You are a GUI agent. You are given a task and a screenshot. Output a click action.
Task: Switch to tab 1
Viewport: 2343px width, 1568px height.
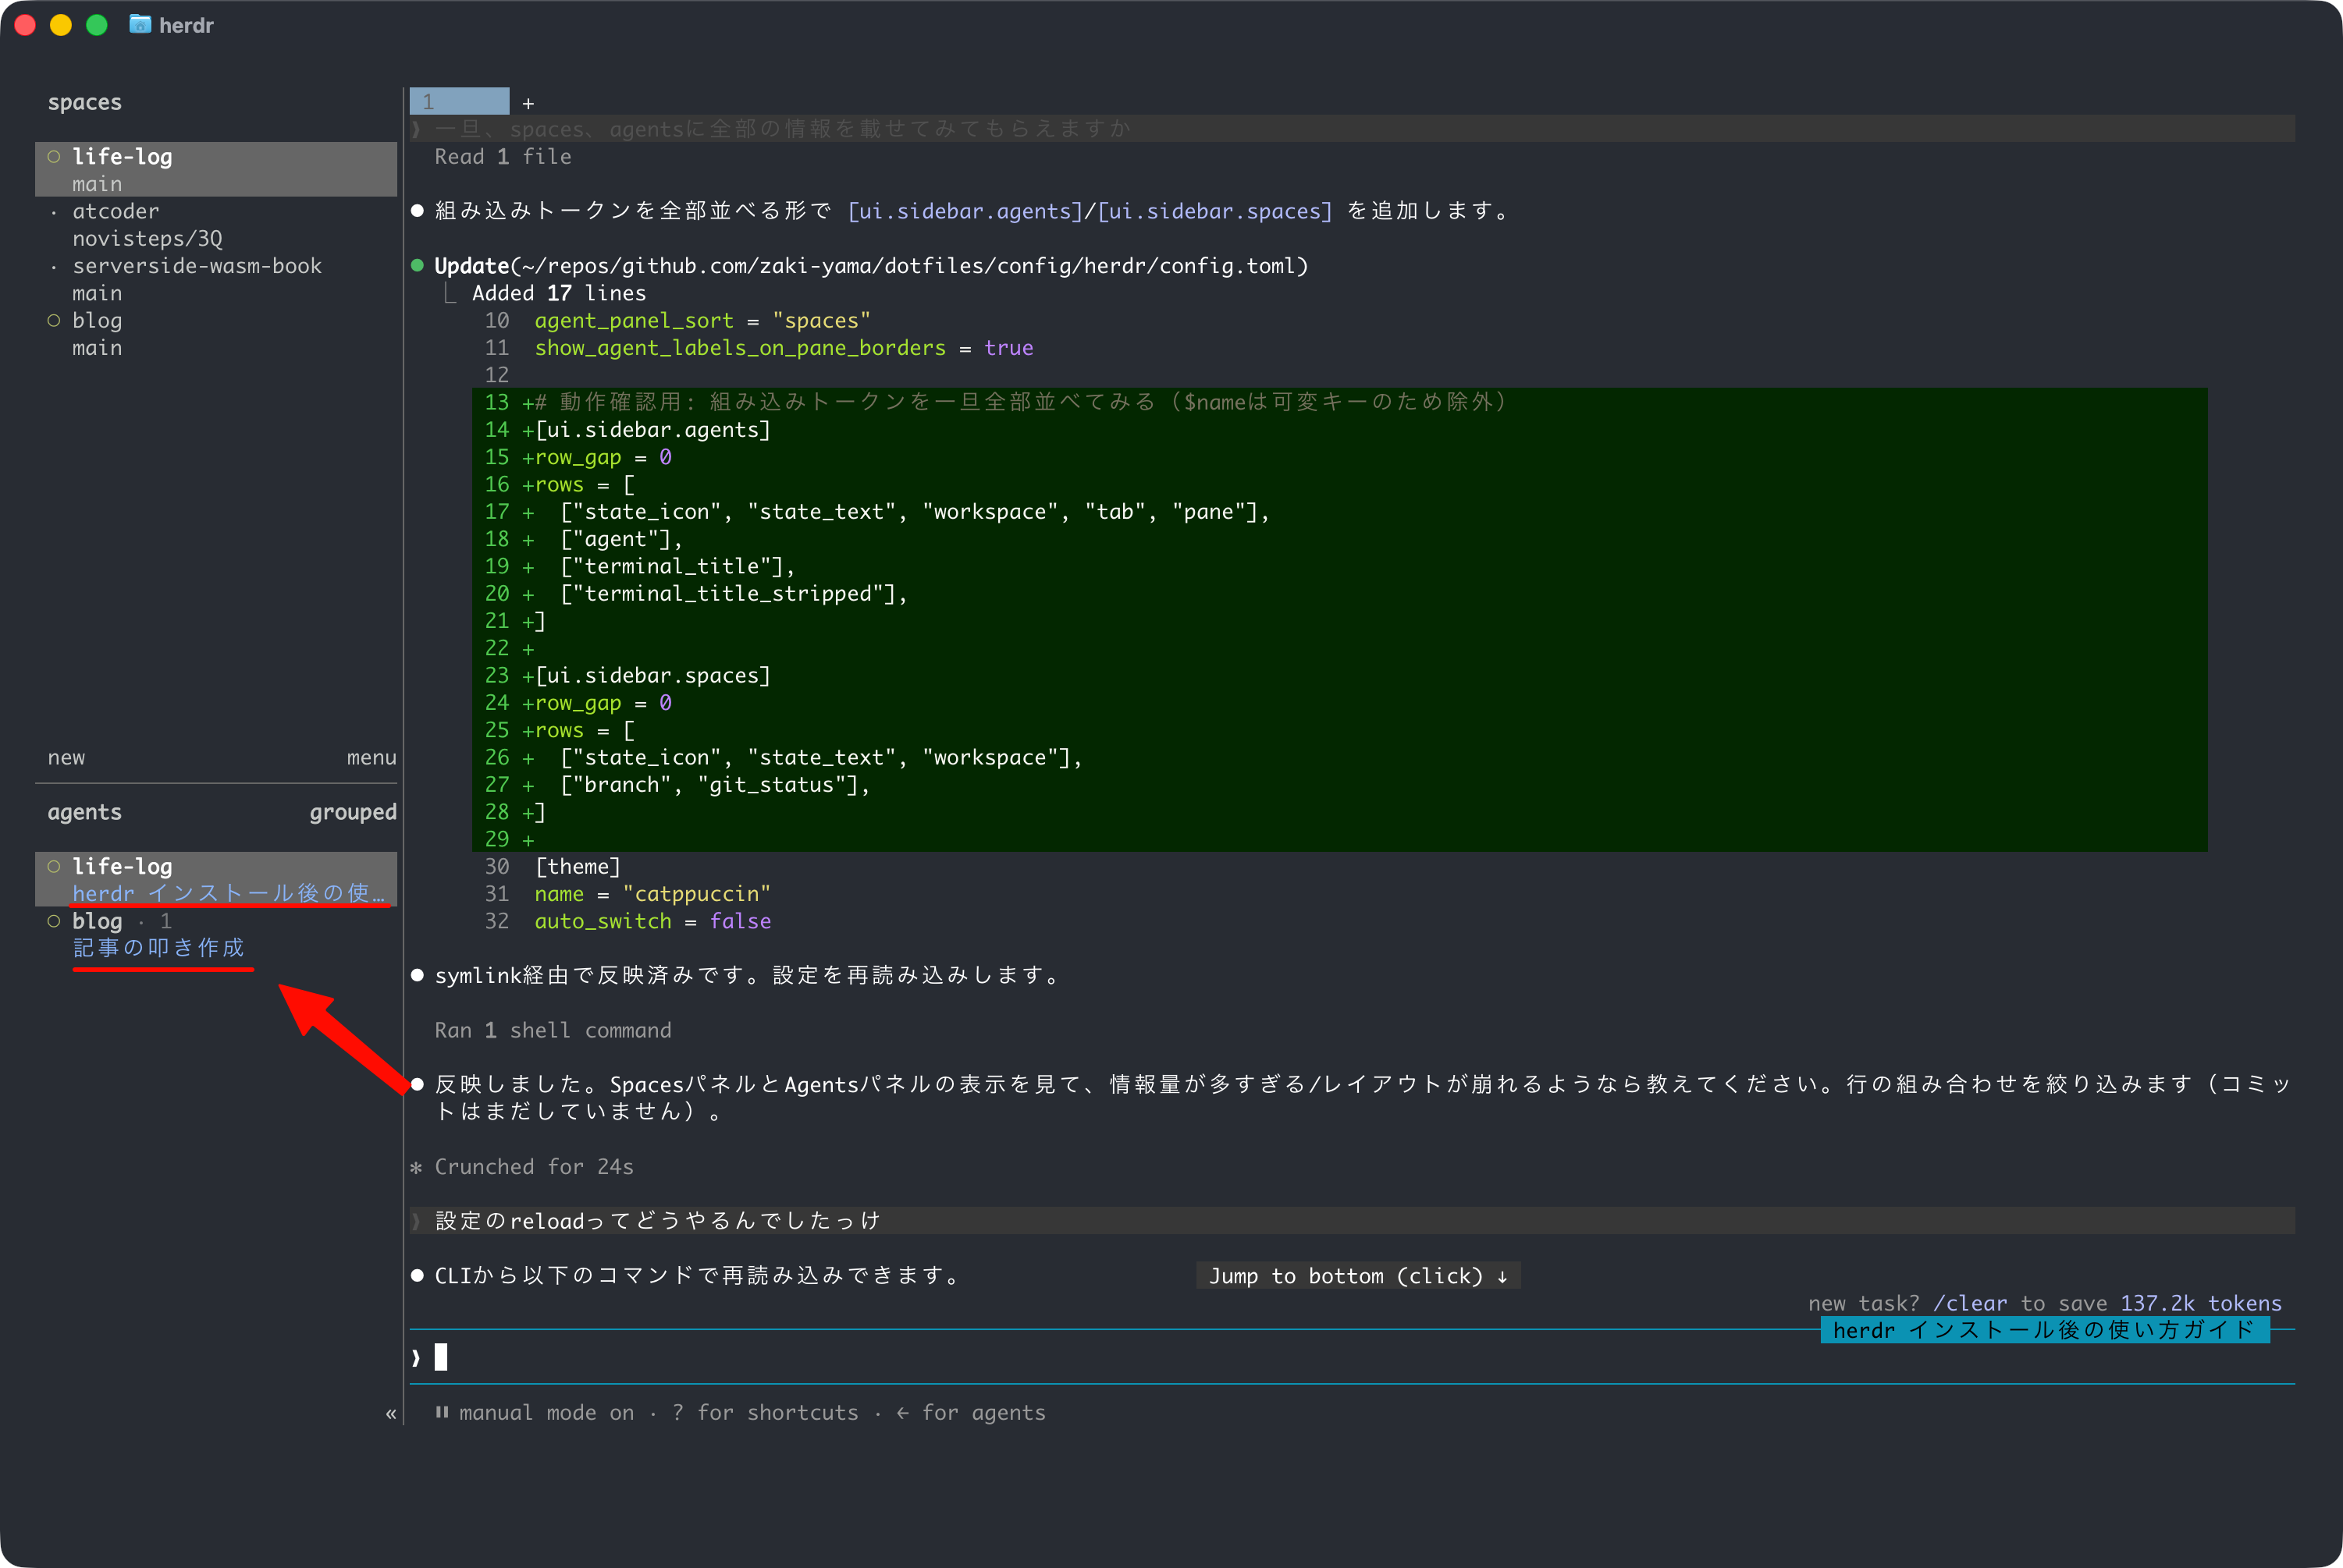[459, 101]
